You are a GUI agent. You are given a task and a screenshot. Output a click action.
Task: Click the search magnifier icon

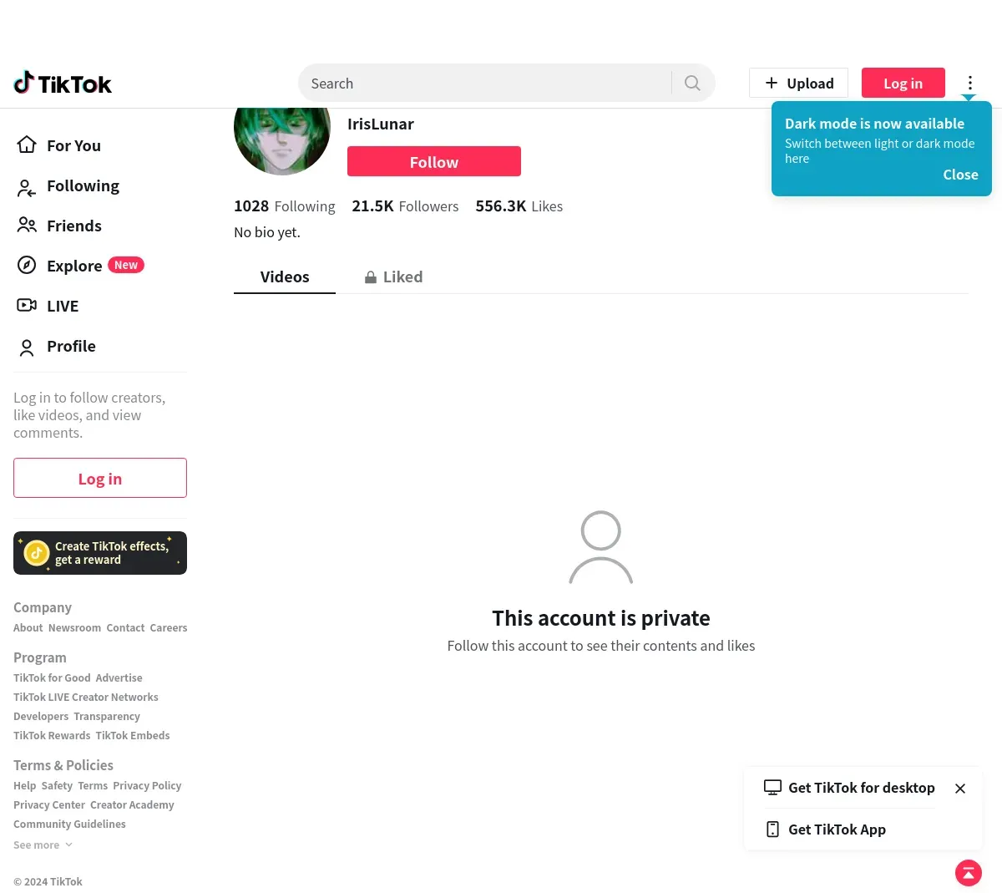pos(692,83)
